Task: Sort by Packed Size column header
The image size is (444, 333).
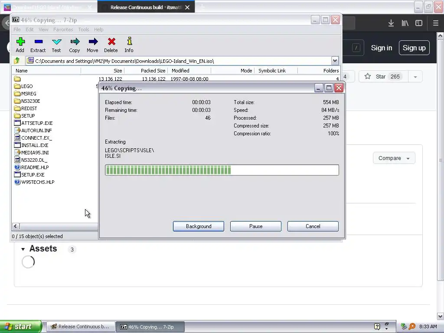Action: pos(146,71)
